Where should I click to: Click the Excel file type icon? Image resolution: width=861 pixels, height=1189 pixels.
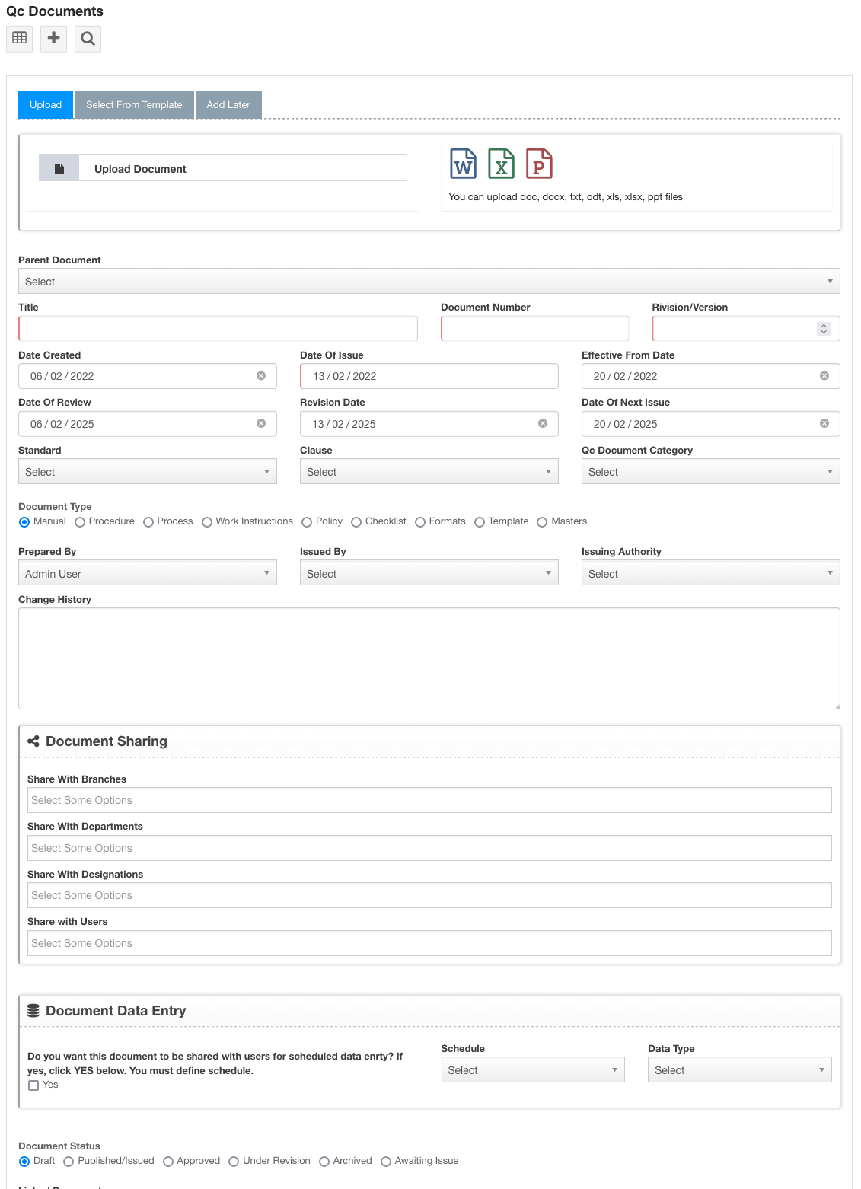pos(501,164)
